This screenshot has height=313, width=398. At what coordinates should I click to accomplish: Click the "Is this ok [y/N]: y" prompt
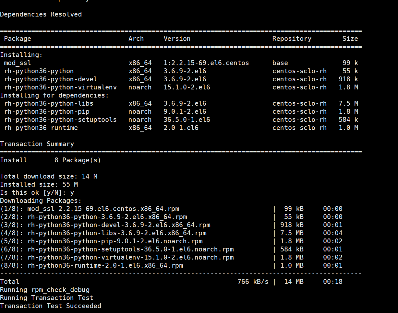(x=37, y=192)
